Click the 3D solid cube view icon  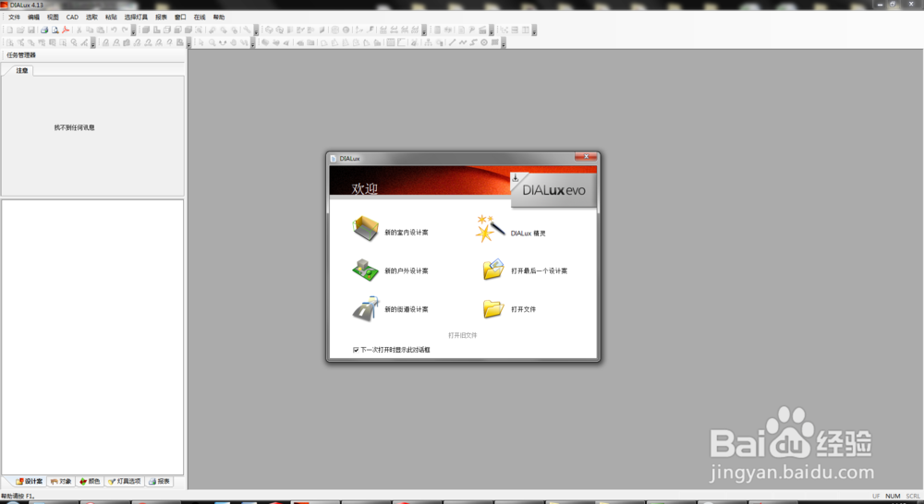pos(146,30)
